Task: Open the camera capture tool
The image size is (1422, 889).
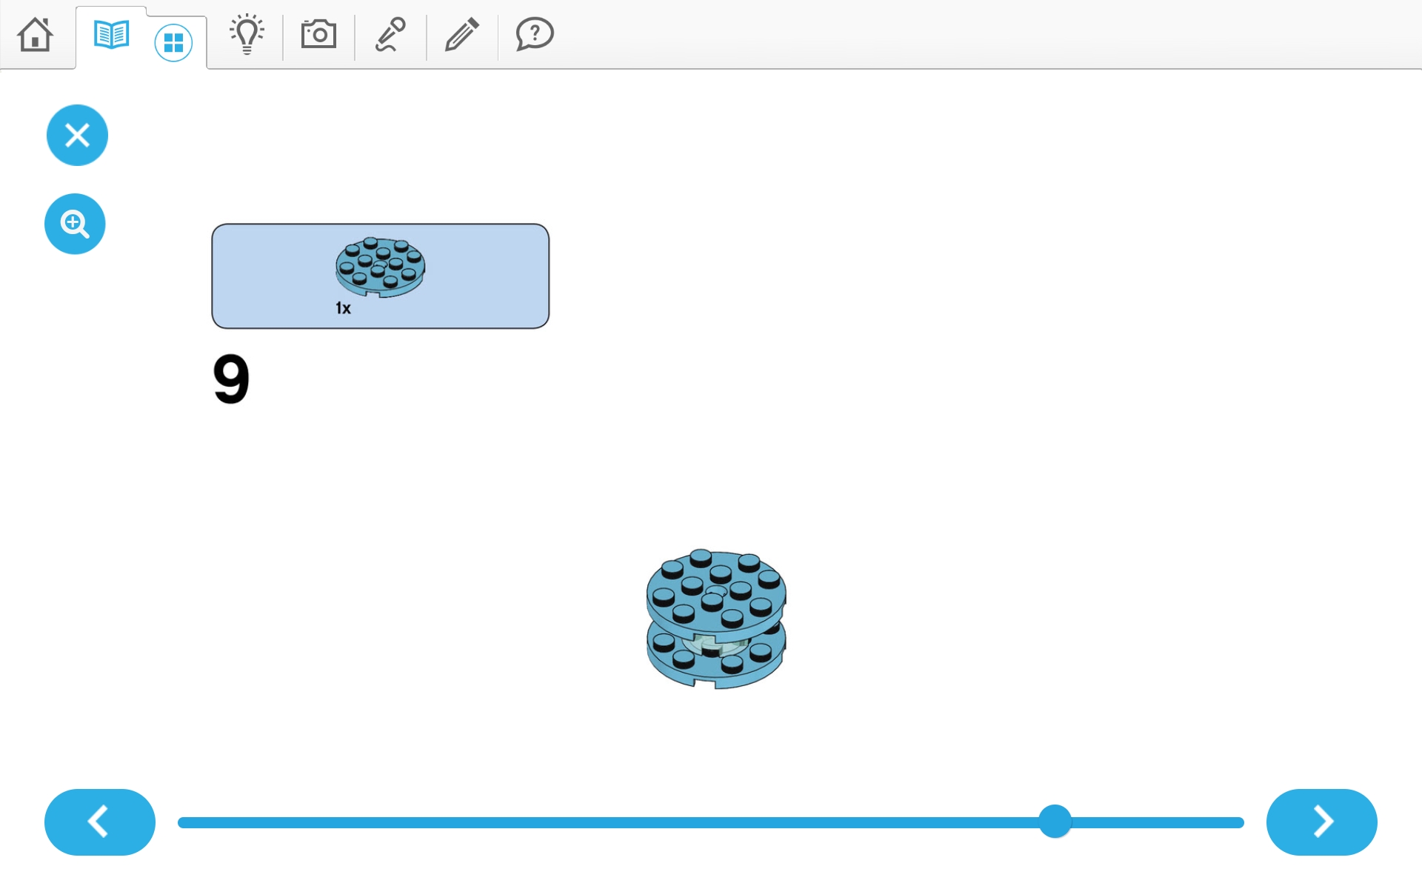Action: (318, 34)
